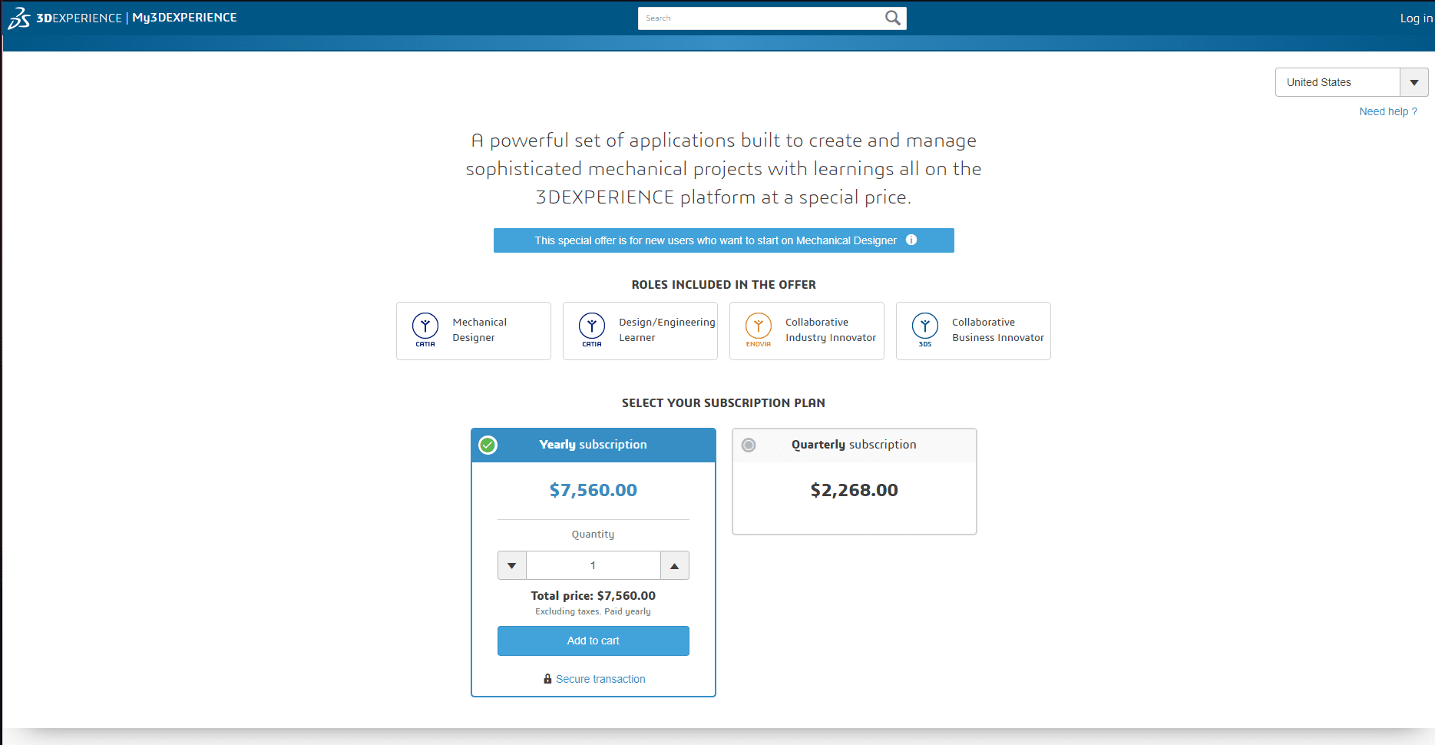Image resolution: width=1435 pixels, height=745 pixels.
Task: Increase quantity with the up arrow
Action: coord(675,565)
